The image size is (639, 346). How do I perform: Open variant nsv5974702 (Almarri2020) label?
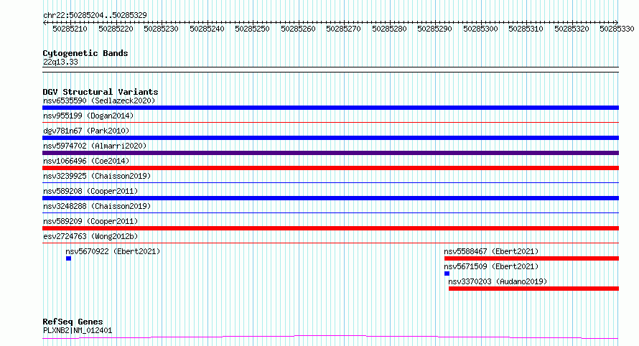95,146
